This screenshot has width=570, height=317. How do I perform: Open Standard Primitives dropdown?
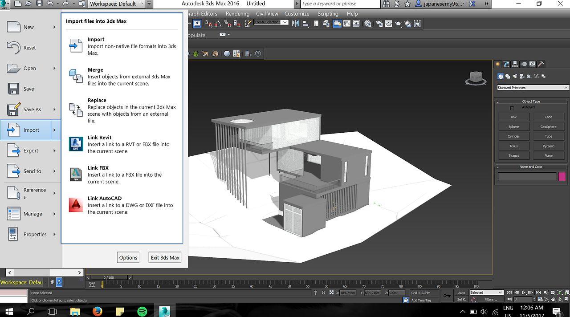point(533,88)
